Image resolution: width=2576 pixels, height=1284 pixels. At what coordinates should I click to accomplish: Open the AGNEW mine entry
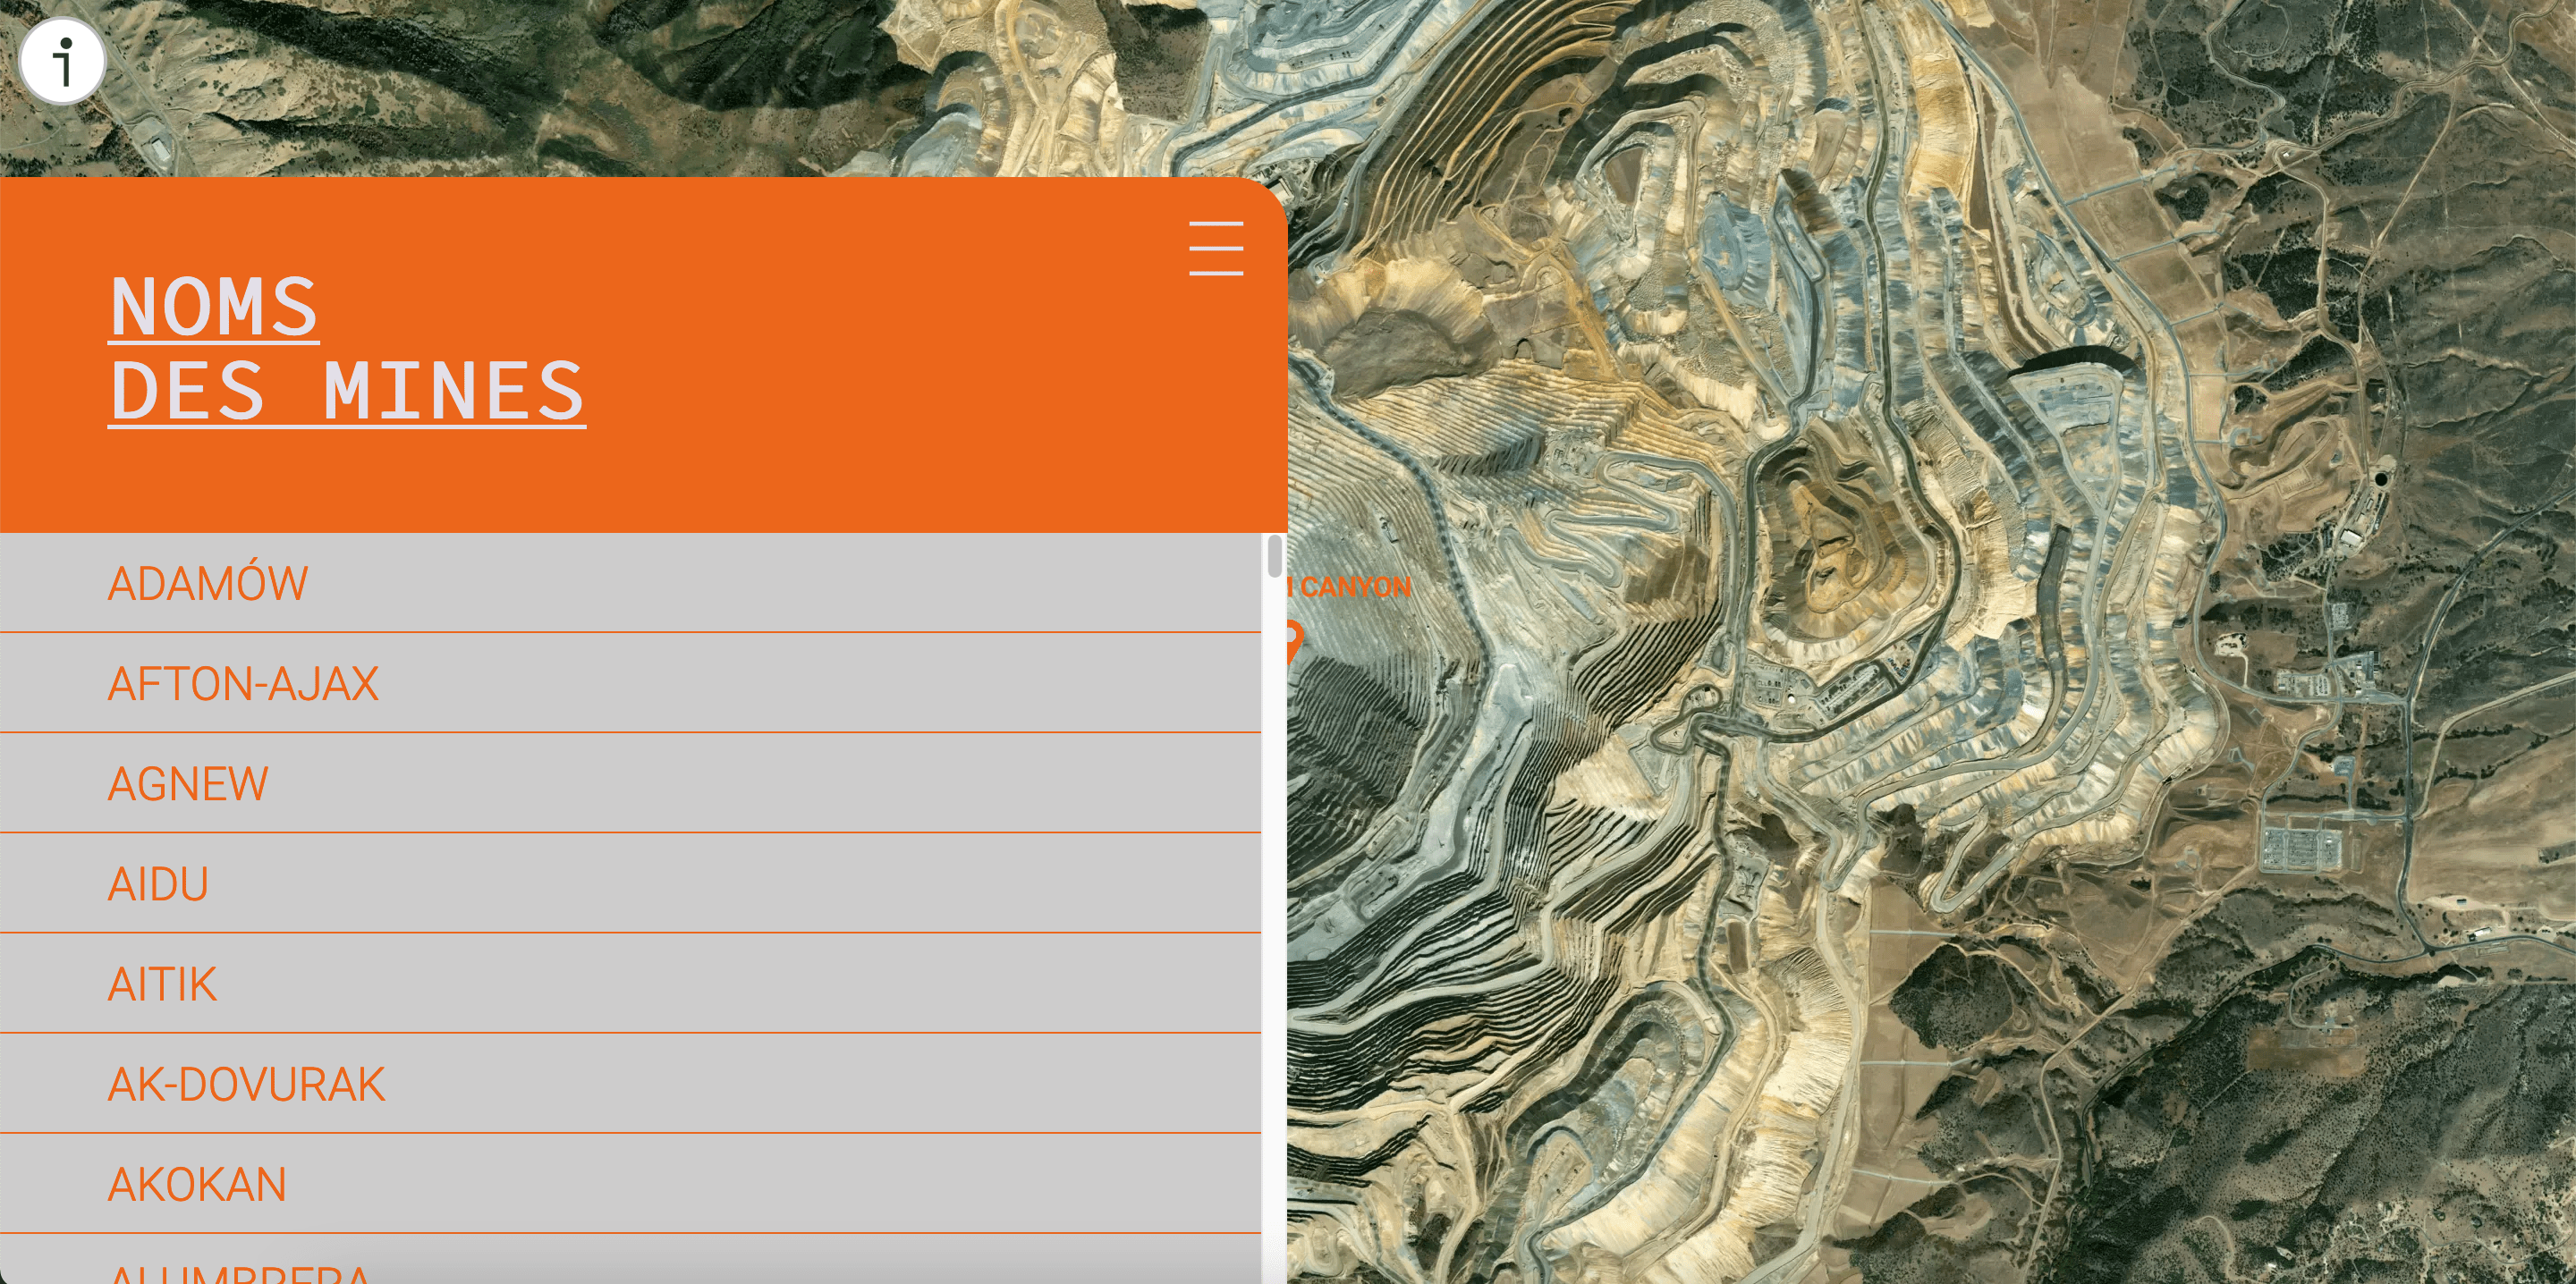(188, 784)
